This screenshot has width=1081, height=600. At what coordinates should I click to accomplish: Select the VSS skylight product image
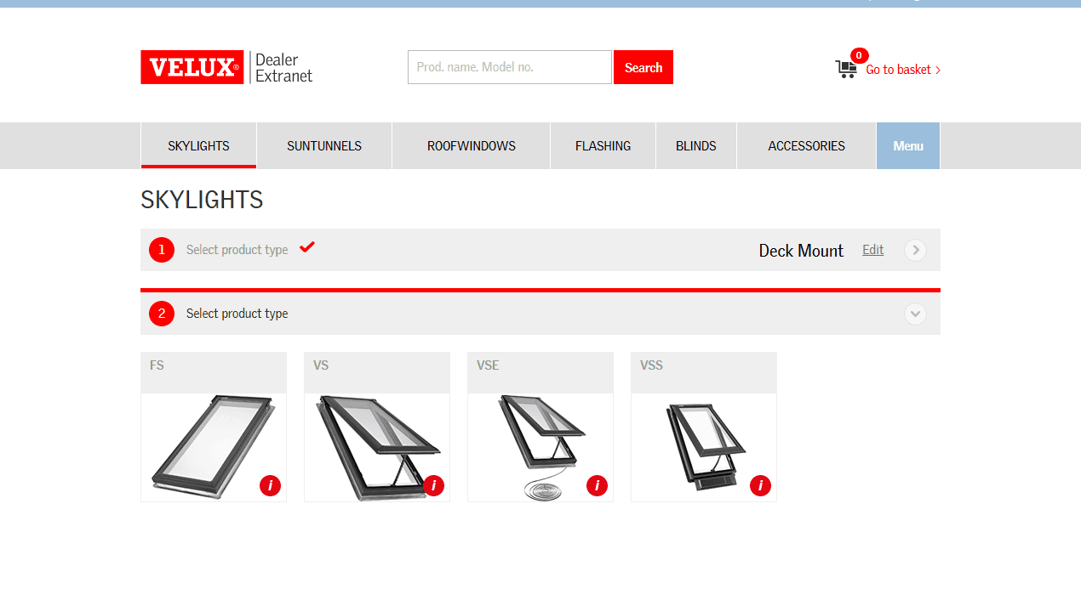(704, 447)
